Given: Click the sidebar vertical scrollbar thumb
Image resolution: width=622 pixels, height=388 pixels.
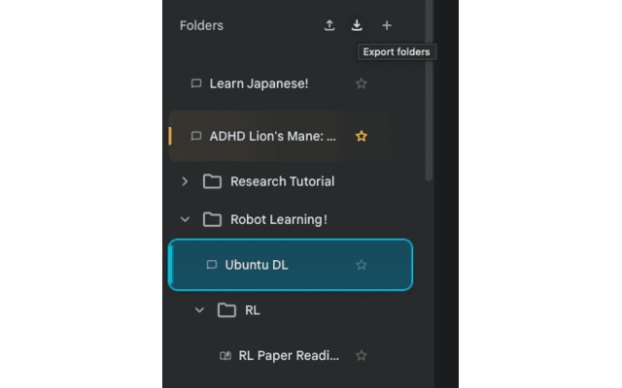Looking at the screenshot, I should 428,90.
